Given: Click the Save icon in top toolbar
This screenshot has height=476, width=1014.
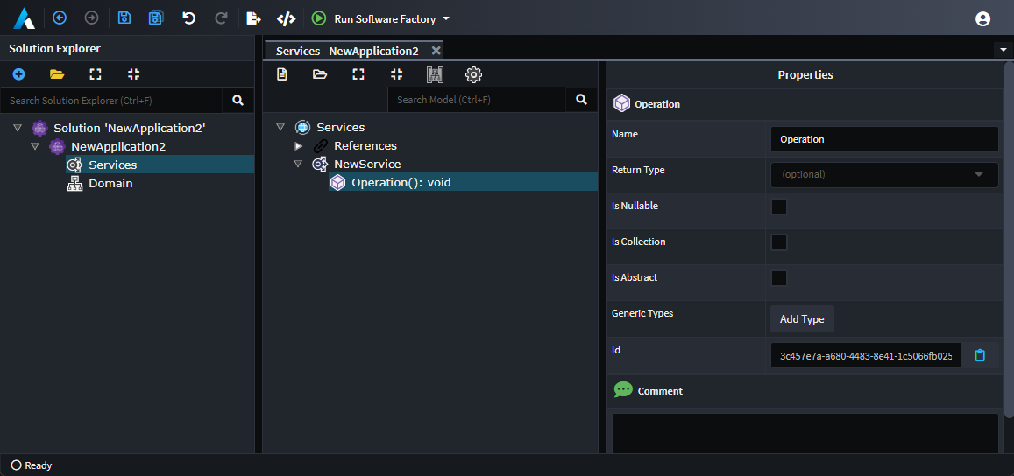Looking at the screenshot, I should click(x=124, y=18).
